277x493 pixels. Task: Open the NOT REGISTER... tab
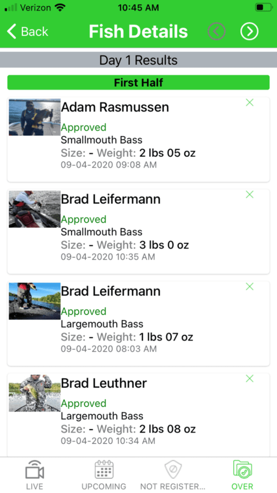173,475
